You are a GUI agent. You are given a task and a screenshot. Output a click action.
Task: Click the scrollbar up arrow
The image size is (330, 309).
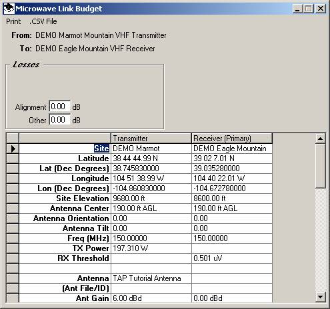320,139
